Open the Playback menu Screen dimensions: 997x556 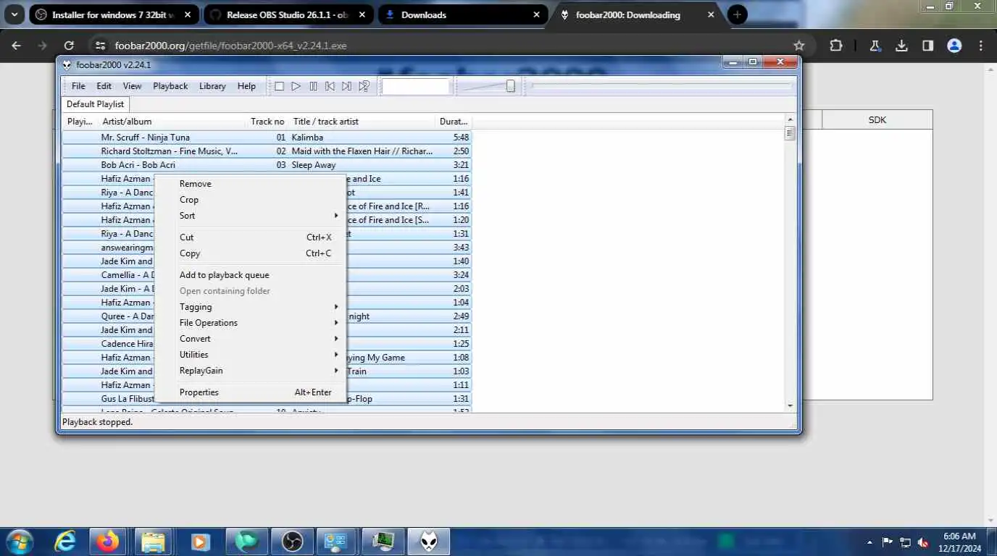tap(170, 86)
